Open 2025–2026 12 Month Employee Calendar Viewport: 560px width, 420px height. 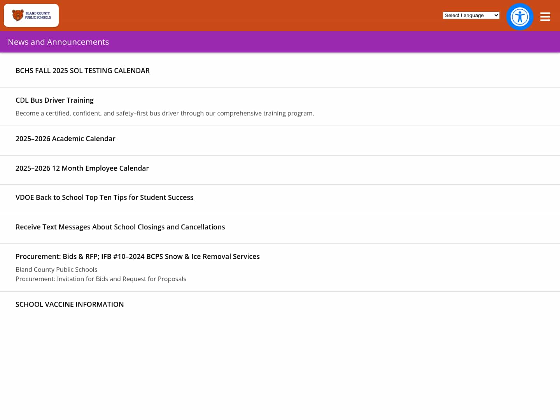pyautogui.click(x=82, y=168)
